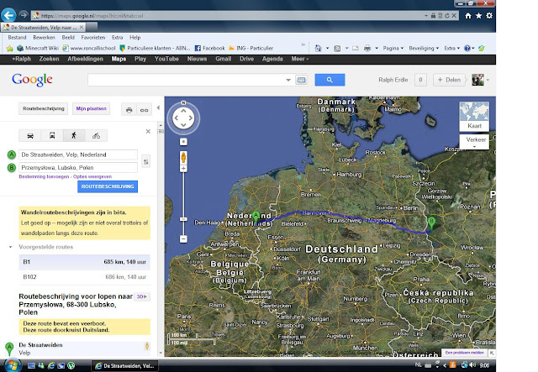Screen dimensions: 538x372
Task: Open the Favorieten menu
Action: (93, 38)
